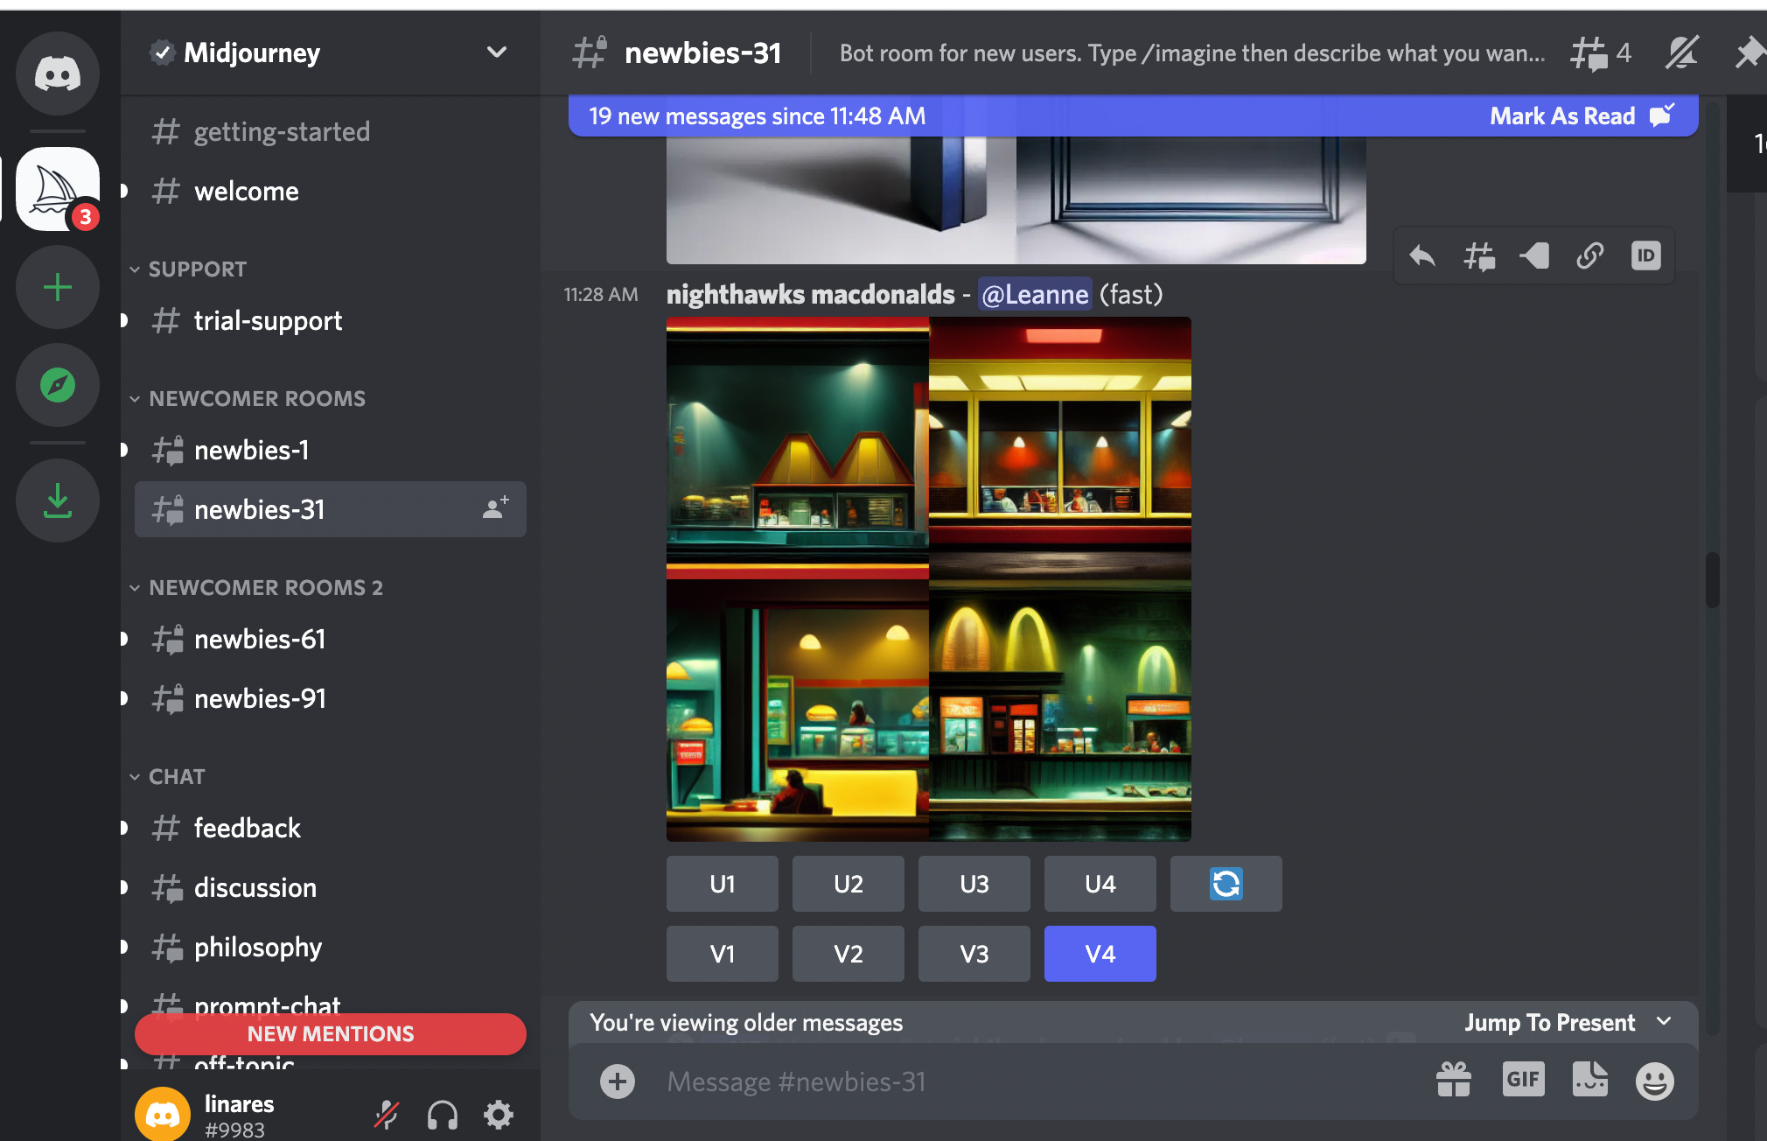This screenshot has height=1141, width=1767.
Task: Click the reply arrow on message toolbar
Action: (1422, 255)
